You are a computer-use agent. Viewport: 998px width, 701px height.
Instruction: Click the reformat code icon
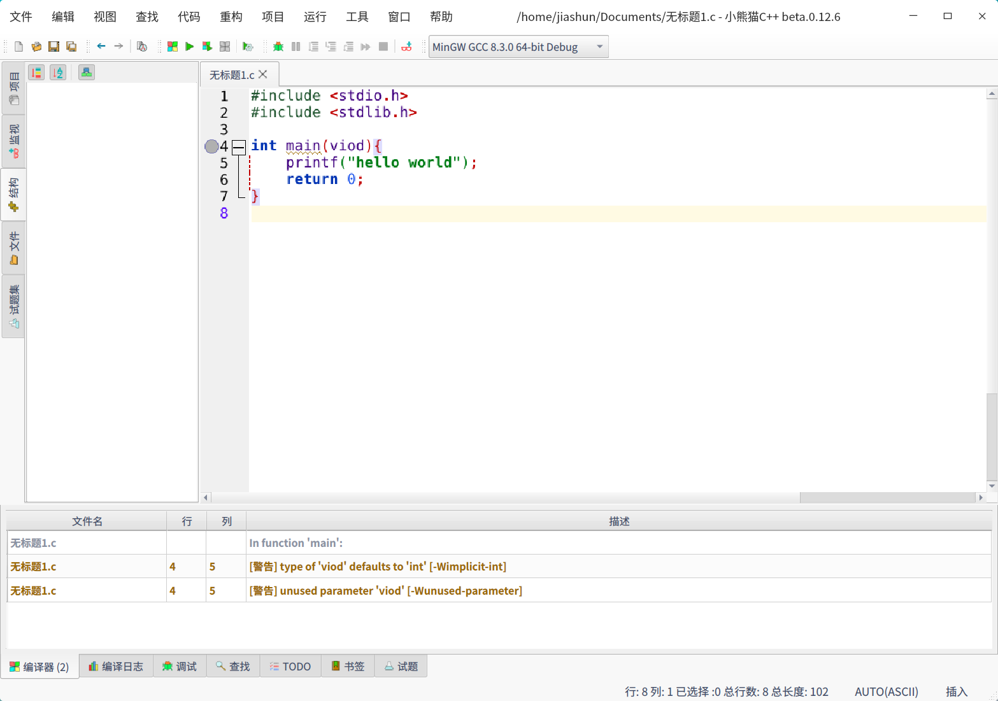[142, 46]
